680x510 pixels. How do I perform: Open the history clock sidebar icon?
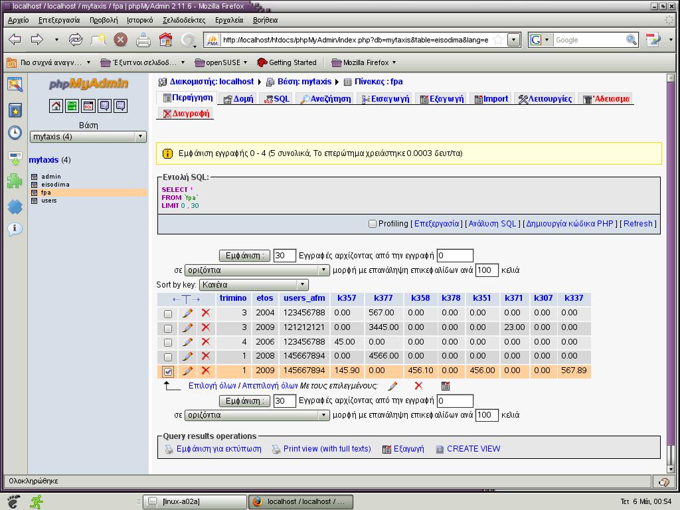tap(15, 133)
